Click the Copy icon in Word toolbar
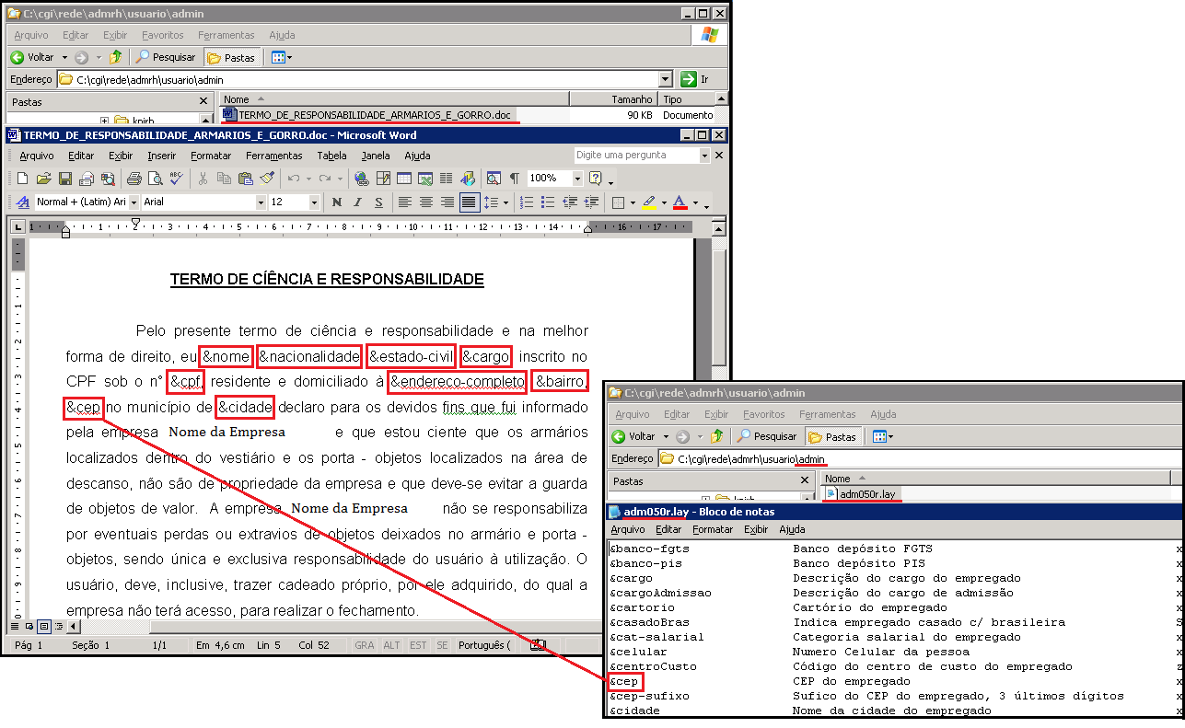 point(224,178)
